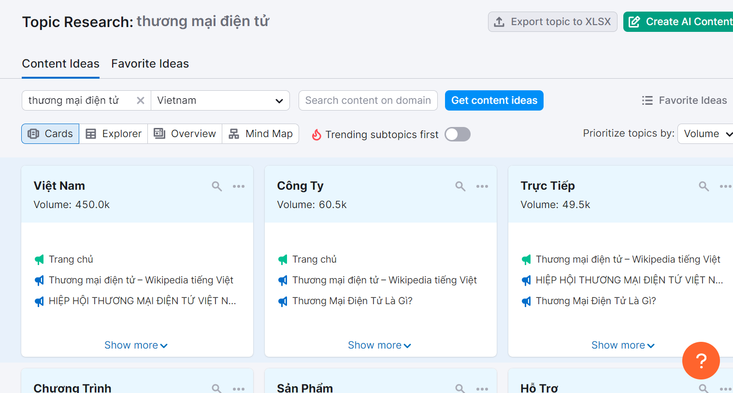Click Get content ideas button
The width and height of the screenshot is (733, 393).
click(x=494, y=100)
